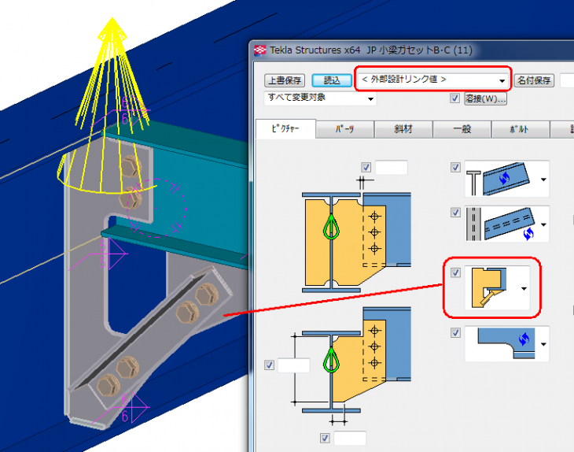
Task: Toggle checkbox for beam rotation option image
Action: pos(455,167)
